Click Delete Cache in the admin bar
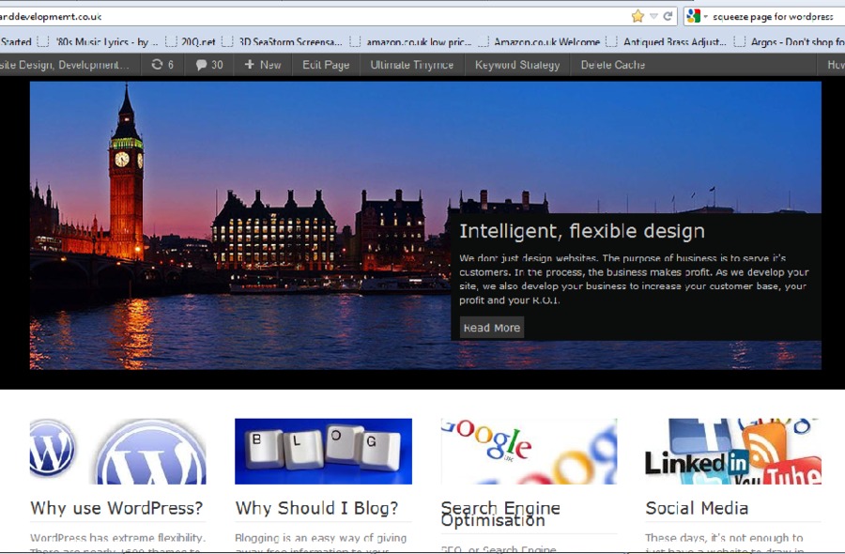This screenshot has height=554, width=845. coord(612,64)
